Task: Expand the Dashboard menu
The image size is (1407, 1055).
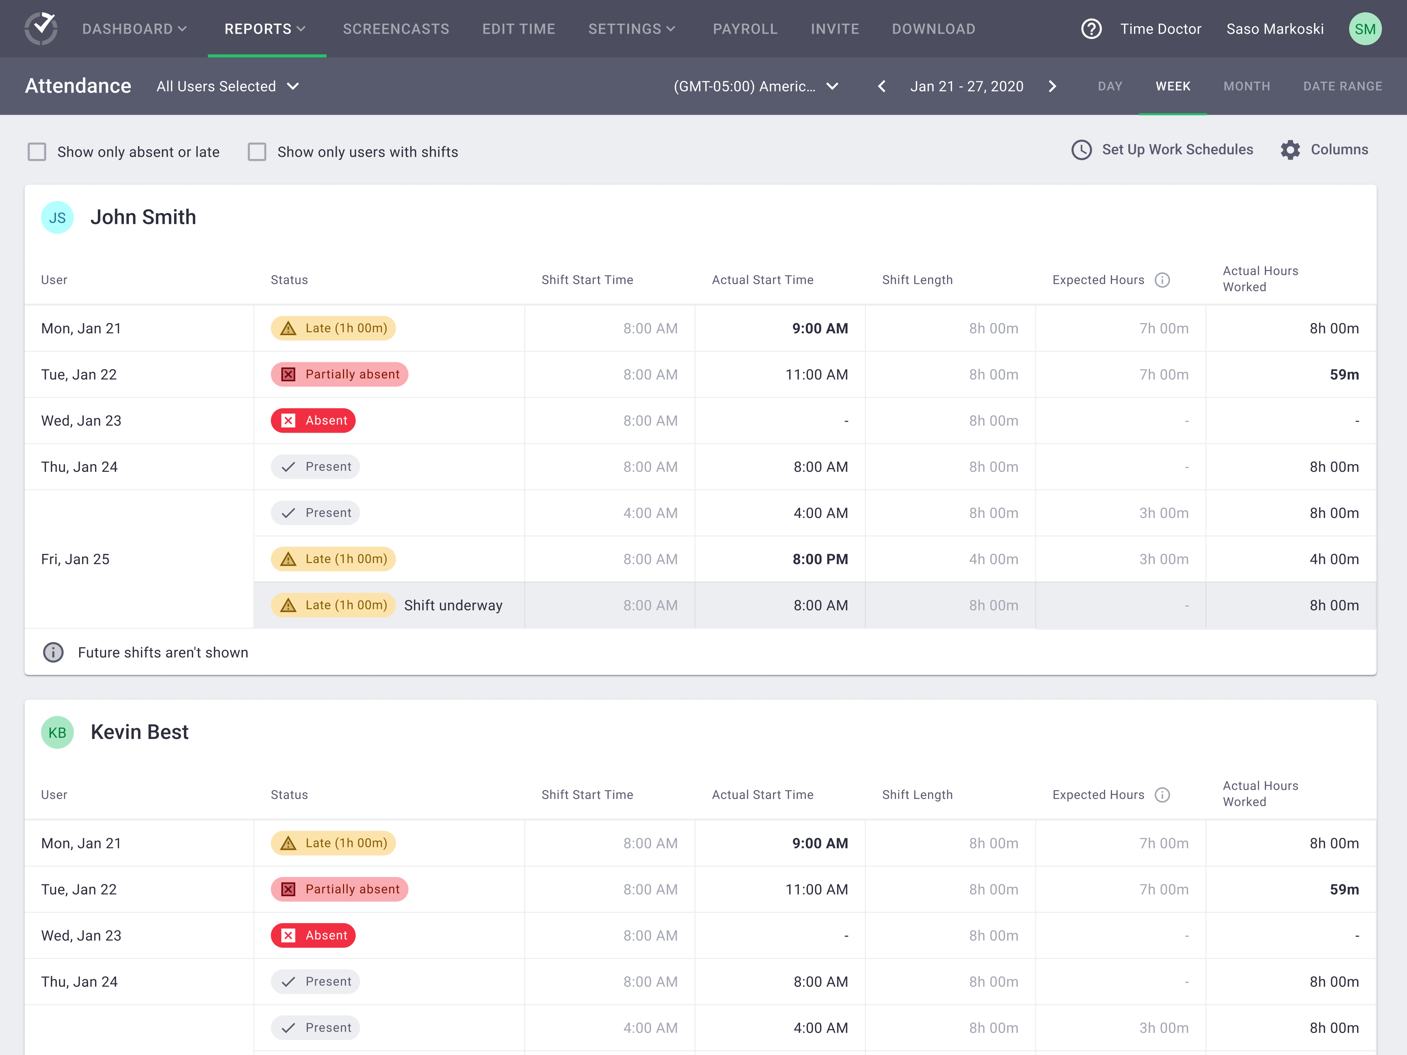Action: click(134, 29)
